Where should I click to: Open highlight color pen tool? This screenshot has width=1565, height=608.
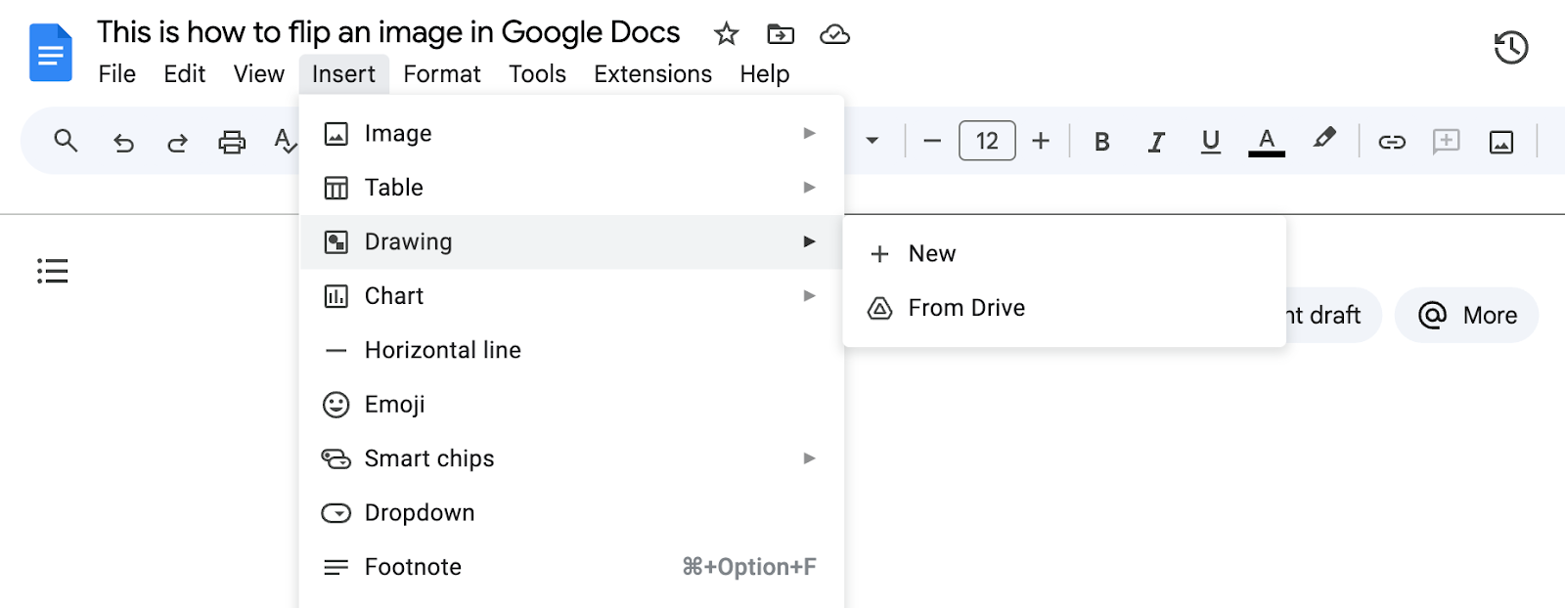pyautogui.click(x=1323, y=140)
